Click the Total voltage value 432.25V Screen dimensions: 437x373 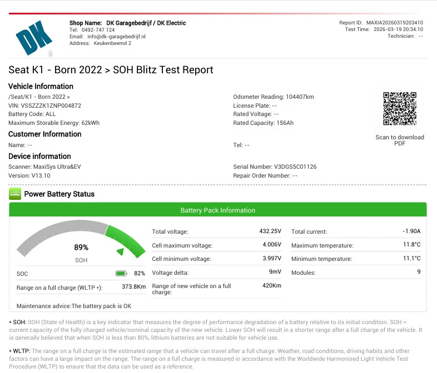271,231
